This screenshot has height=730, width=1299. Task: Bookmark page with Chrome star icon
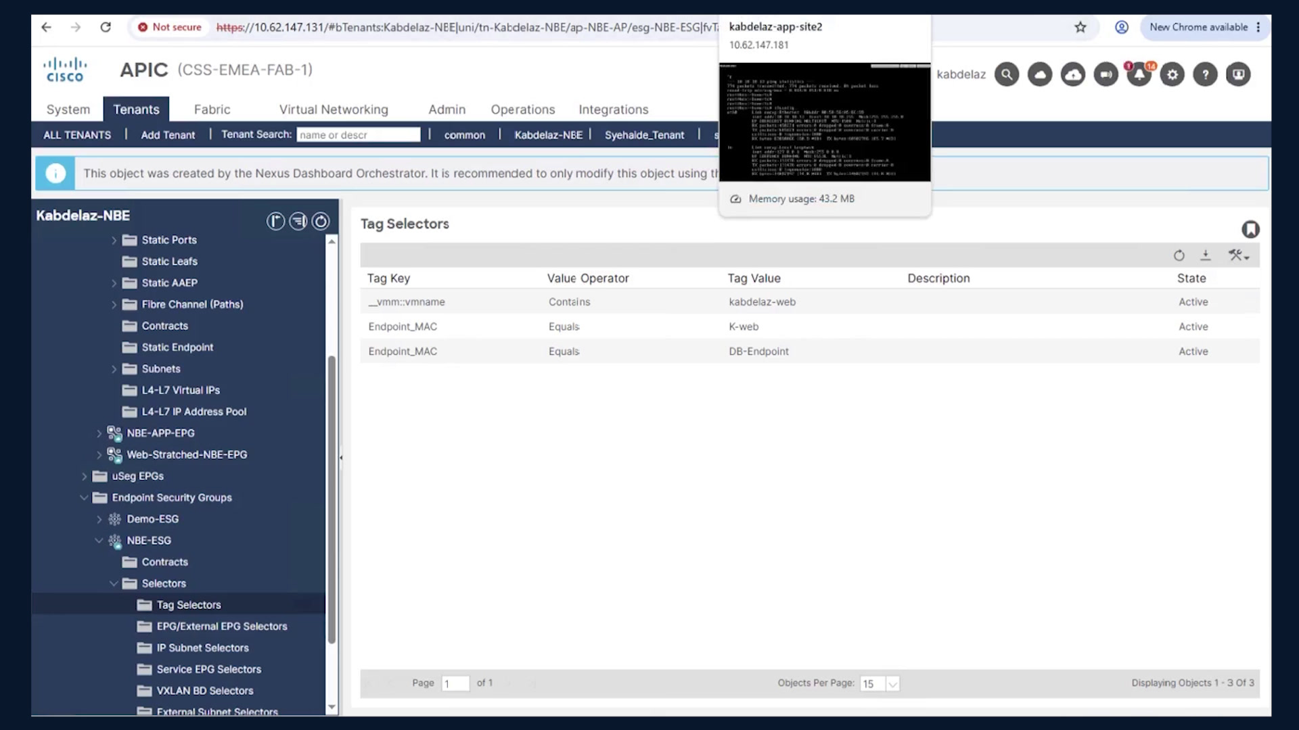coord(1080,27)
